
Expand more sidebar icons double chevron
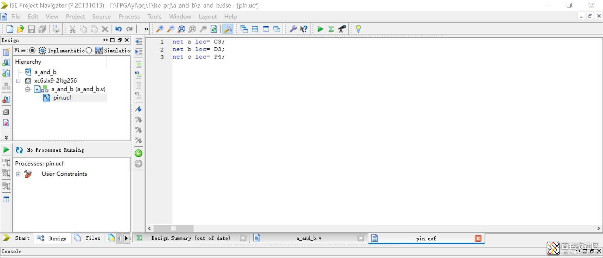[6, 137]
